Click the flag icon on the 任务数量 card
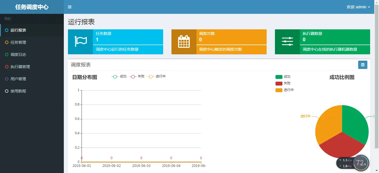 coord(80,42)
